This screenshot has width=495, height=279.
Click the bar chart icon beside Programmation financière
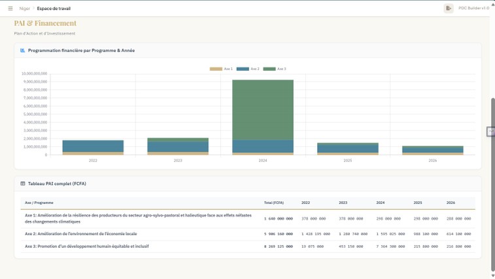pos(23,50)
